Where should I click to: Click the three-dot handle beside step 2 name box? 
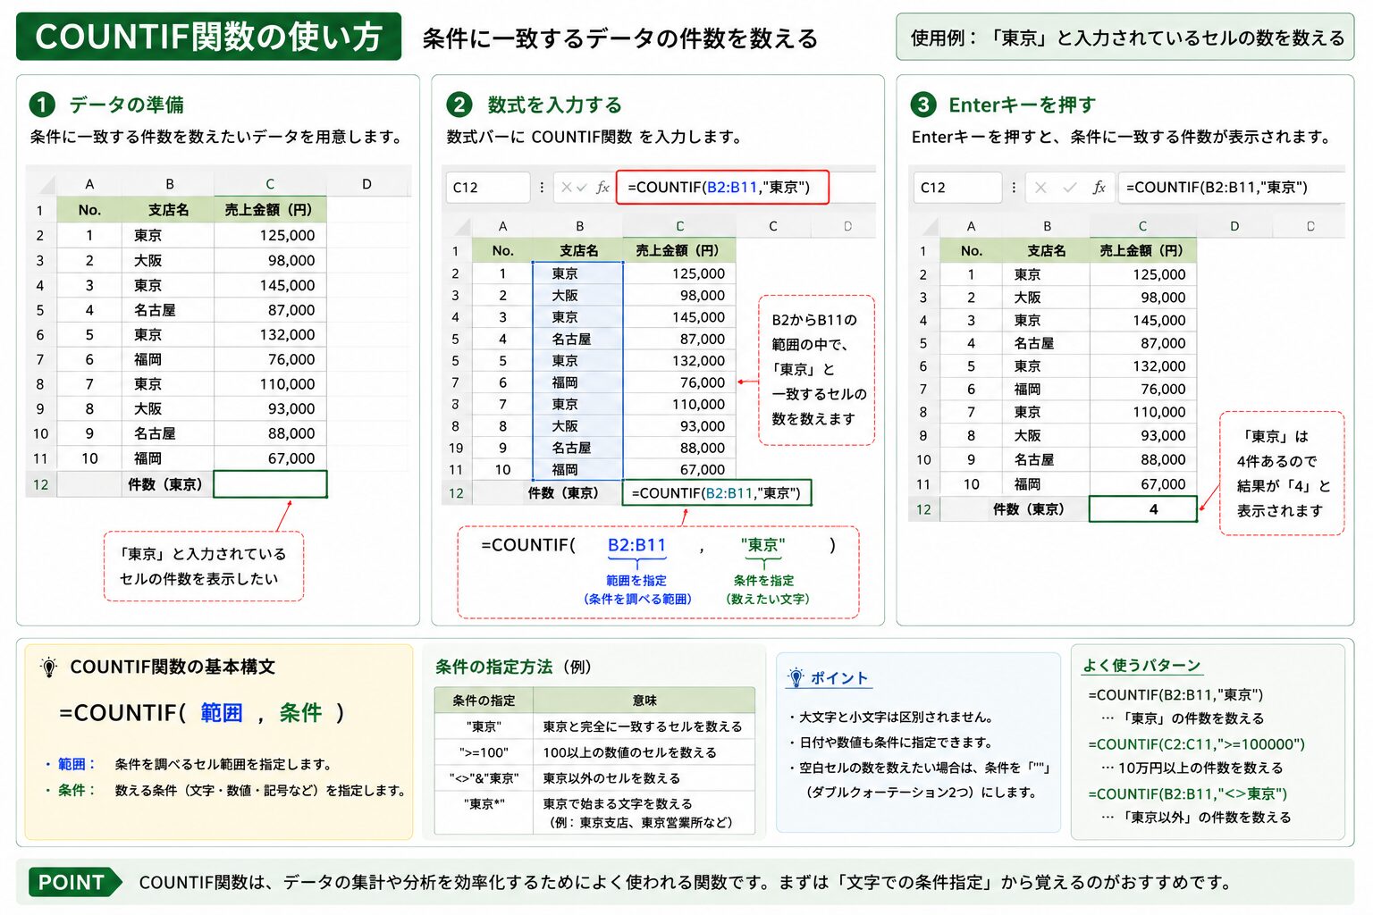(542, 188)
